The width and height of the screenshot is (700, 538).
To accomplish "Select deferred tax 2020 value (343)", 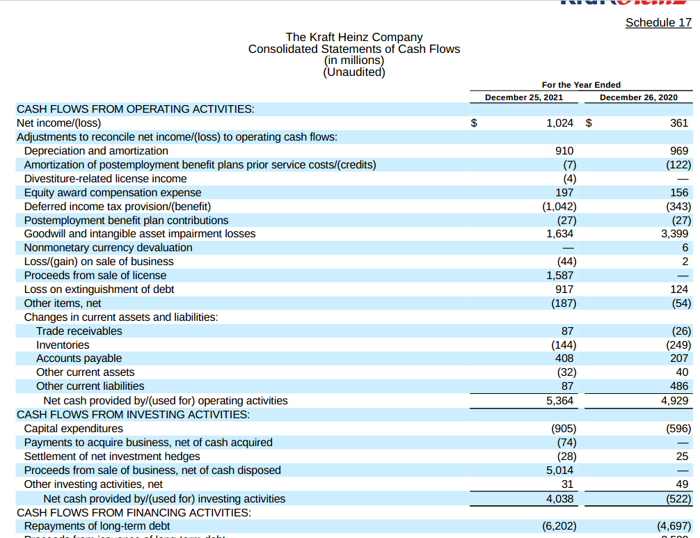I will pos(678,206).
